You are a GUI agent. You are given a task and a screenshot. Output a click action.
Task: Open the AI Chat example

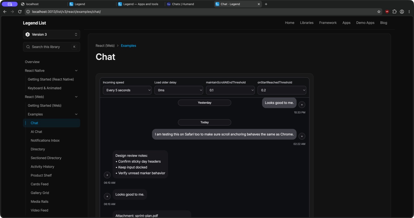click(36, 132)
